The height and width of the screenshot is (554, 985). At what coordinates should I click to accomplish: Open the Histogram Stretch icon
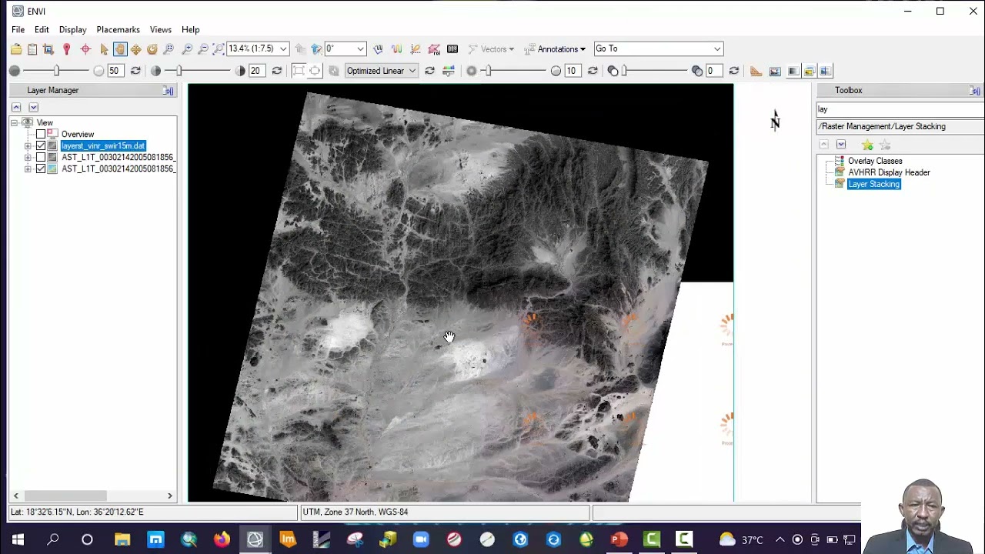tap(449, 71)
